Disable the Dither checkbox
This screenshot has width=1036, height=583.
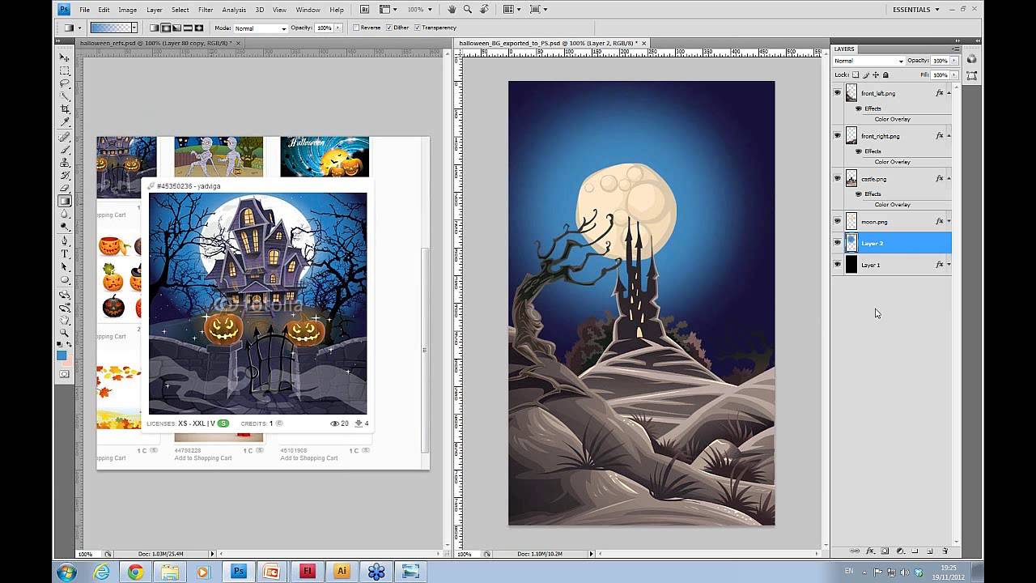[389, 28]
